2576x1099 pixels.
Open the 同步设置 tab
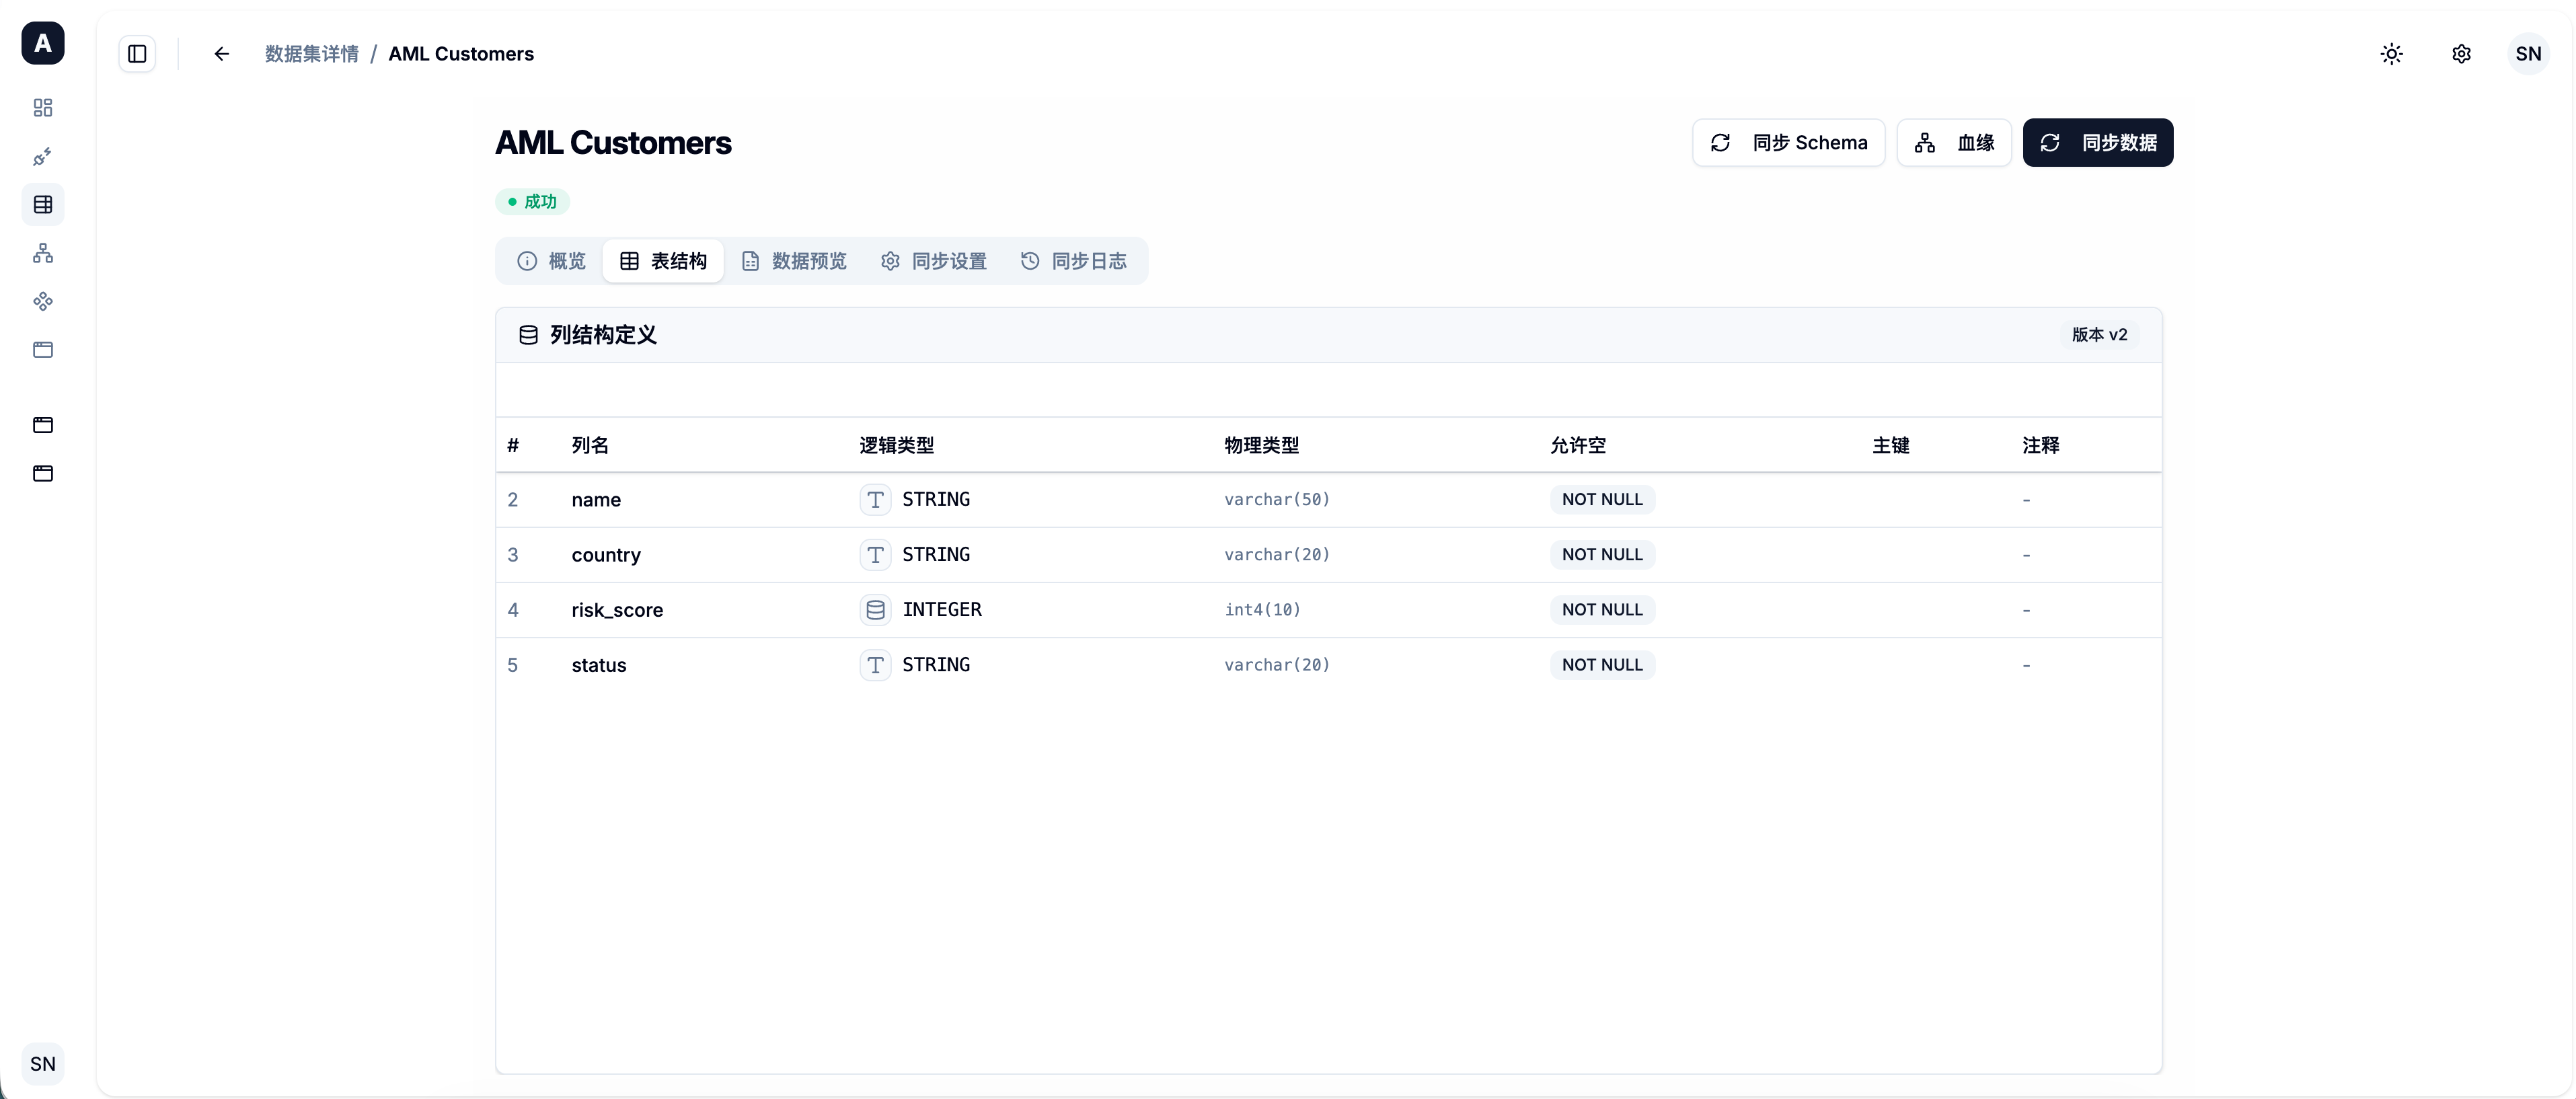[x=934, y=261]
